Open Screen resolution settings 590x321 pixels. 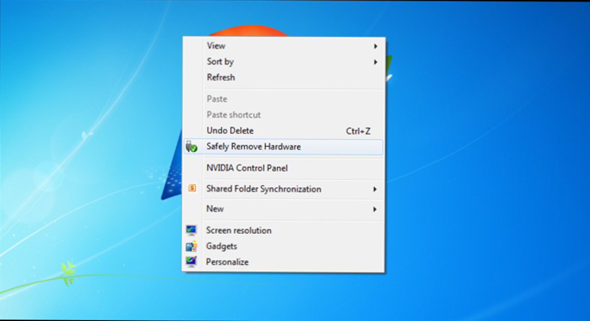pos(283,230)
